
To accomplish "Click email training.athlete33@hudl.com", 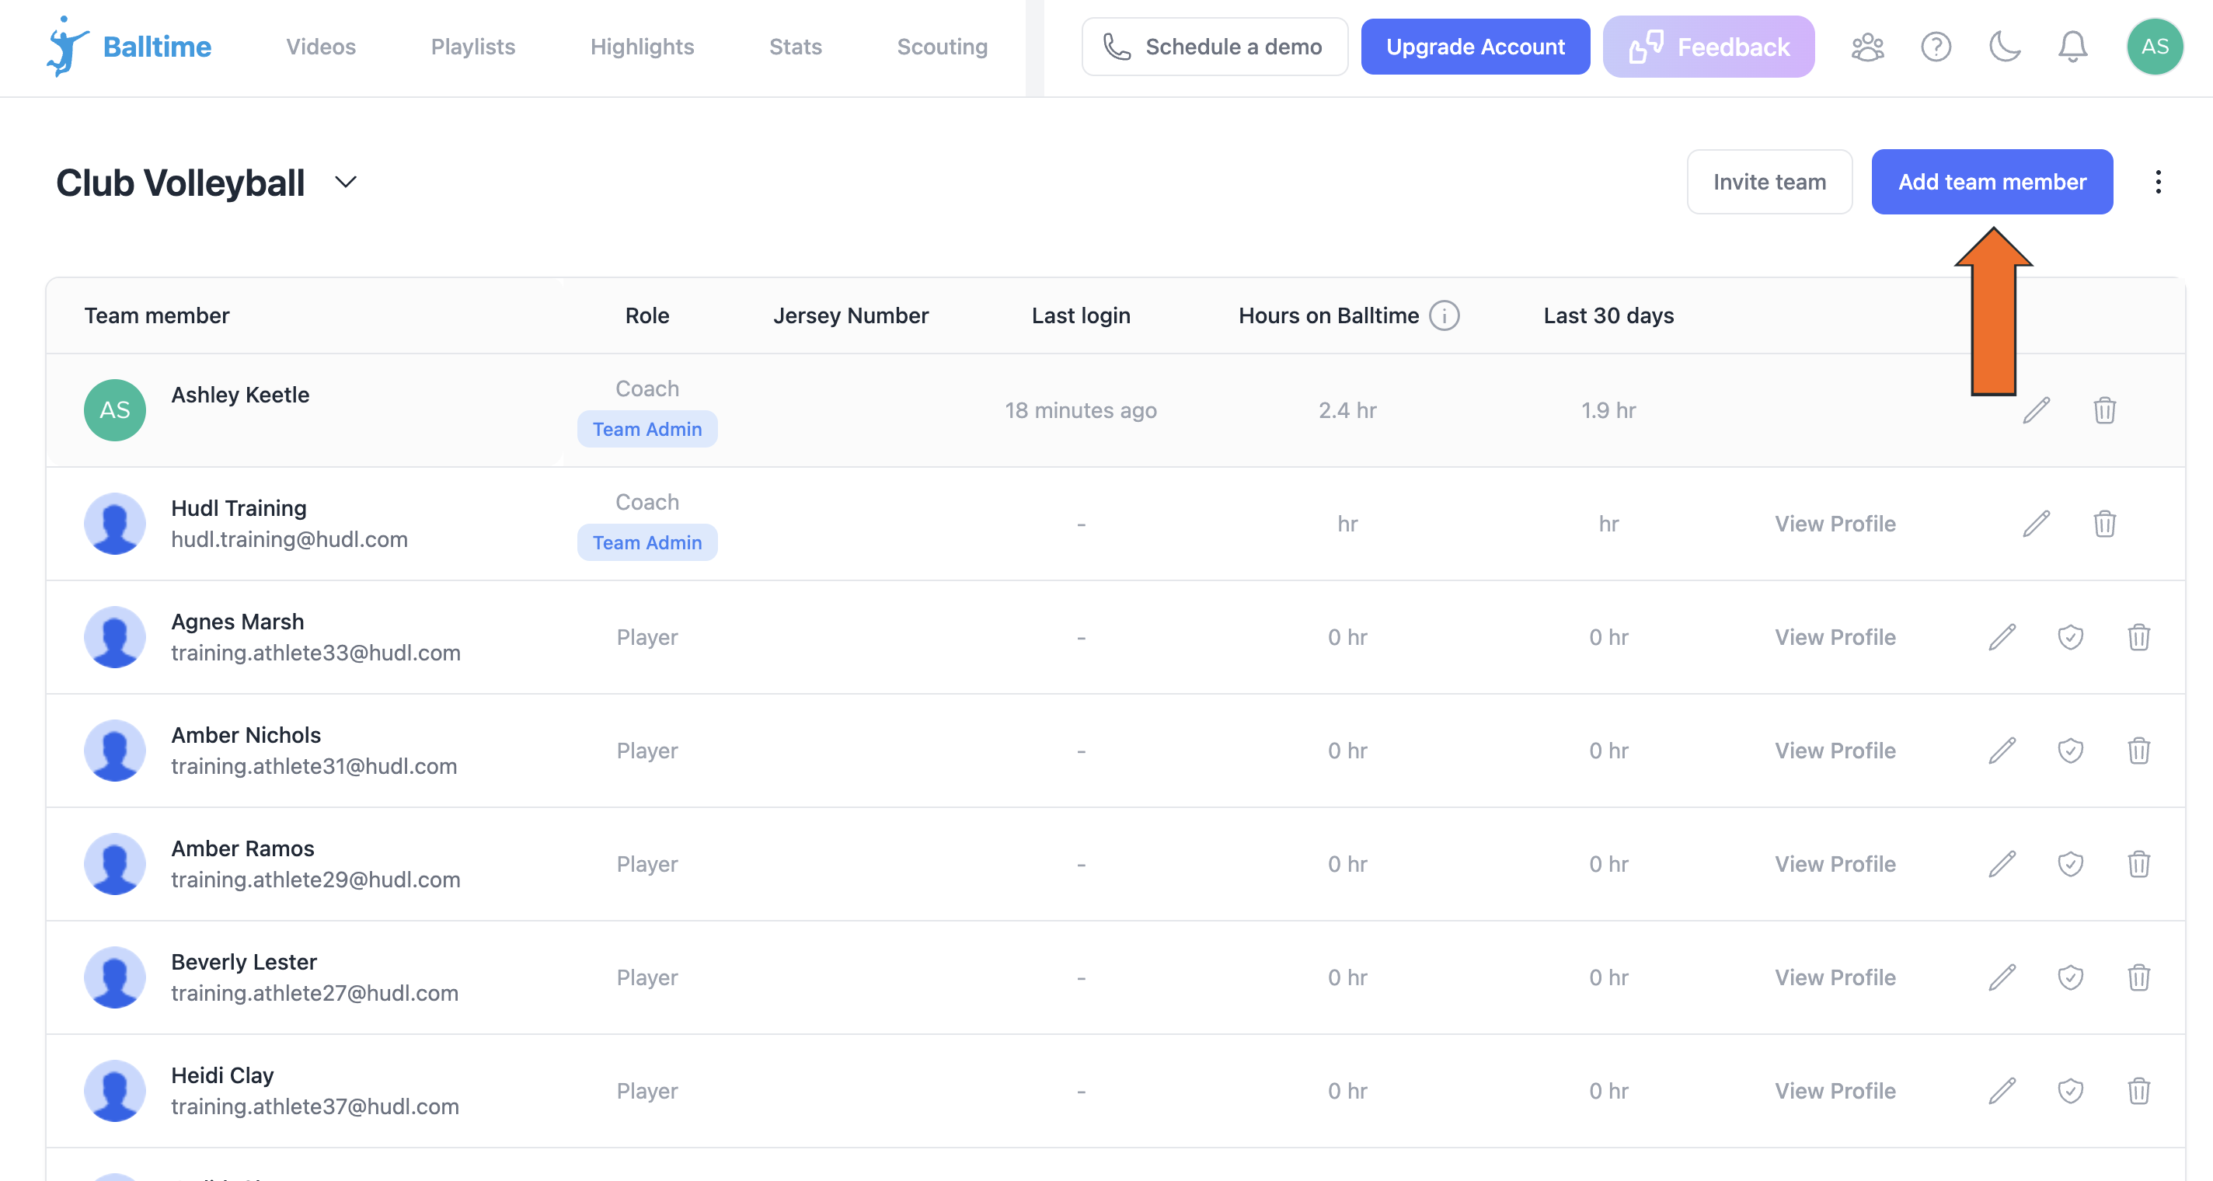I will 315,653.
